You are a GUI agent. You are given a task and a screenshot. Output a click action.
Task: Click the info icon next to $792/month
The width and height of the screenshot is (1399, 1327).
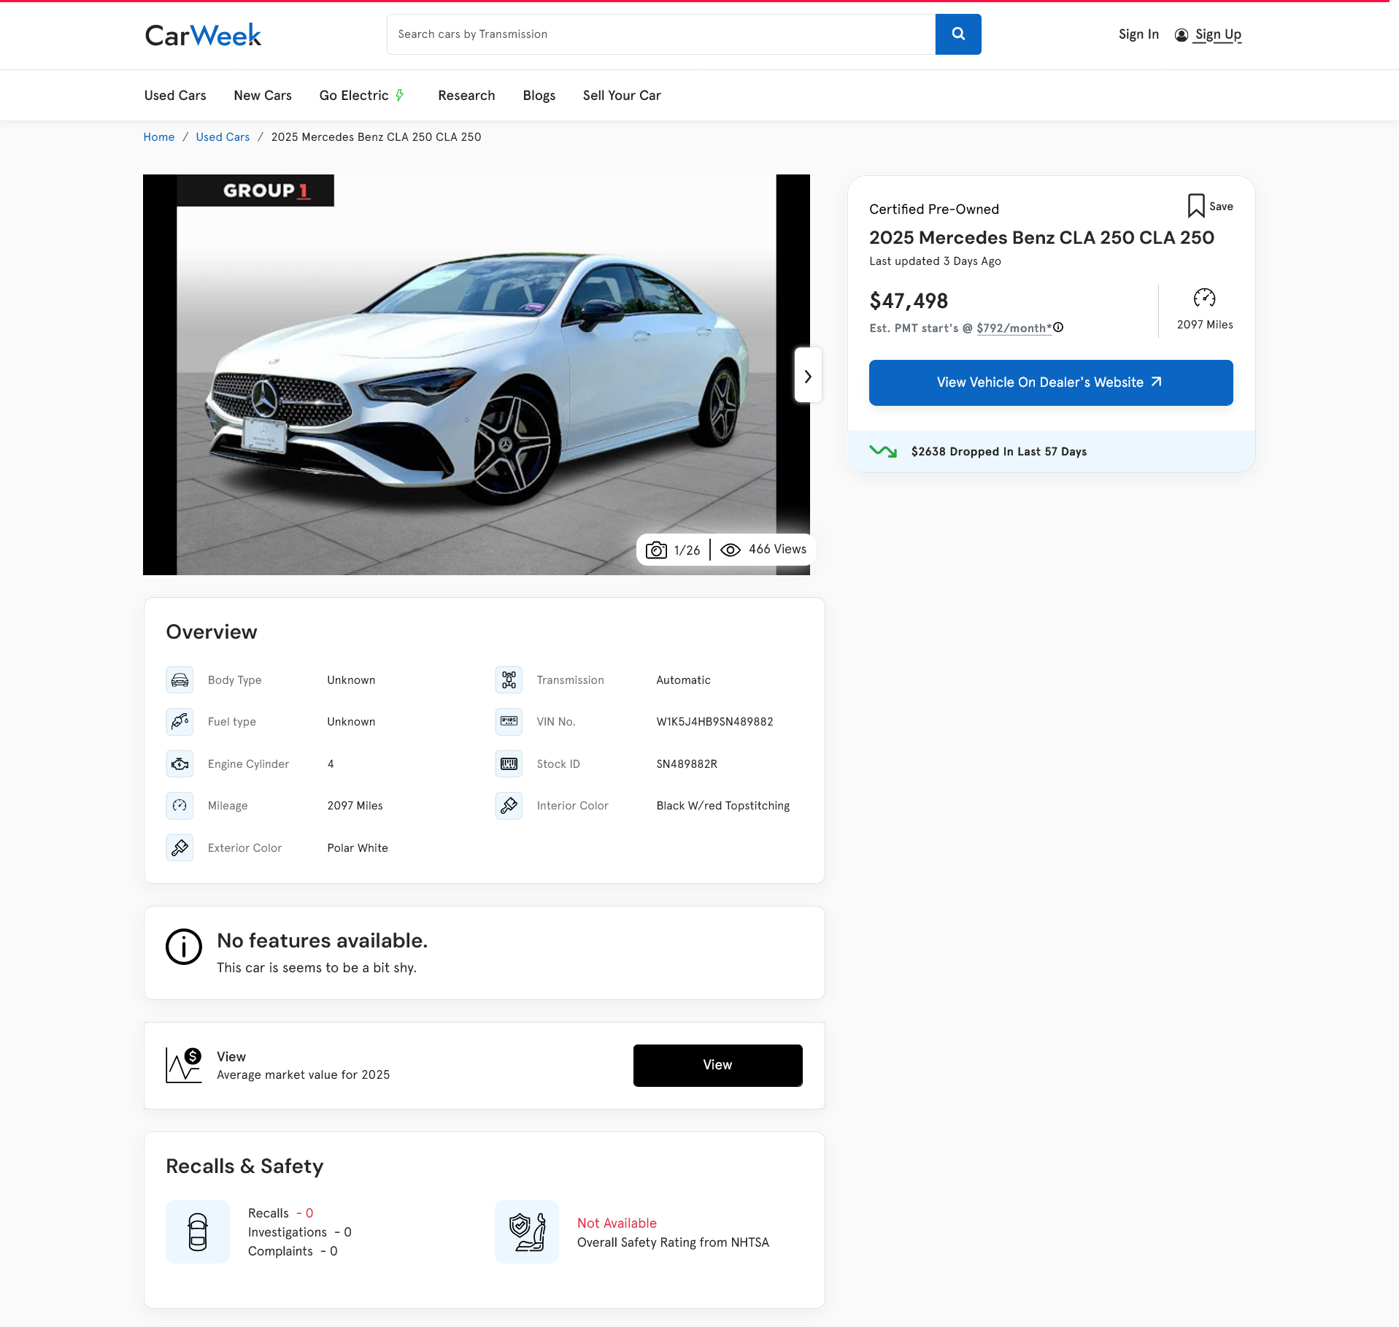(x=1058, y=327)
